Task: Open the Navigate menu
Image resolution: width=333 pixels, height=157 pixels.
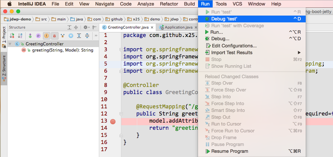Action: tap(104, 4)
